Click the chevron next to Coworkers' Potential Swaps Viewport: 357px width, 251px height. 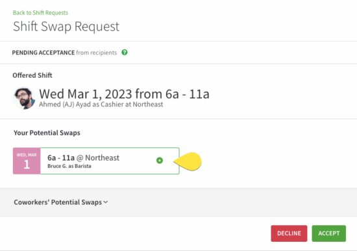(x=105, y=202)
